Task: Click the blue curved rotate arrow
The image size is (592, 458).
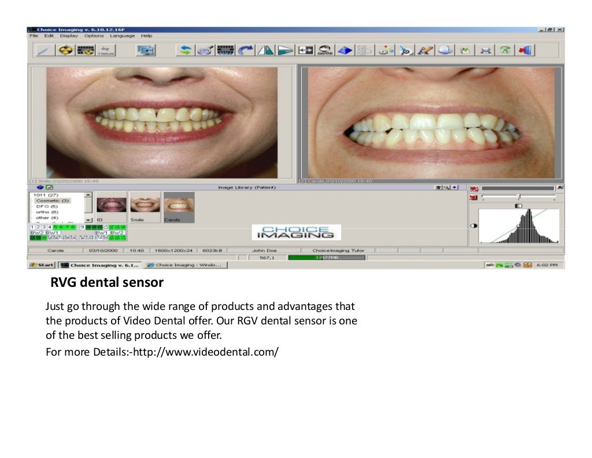Action: [246, 50]
